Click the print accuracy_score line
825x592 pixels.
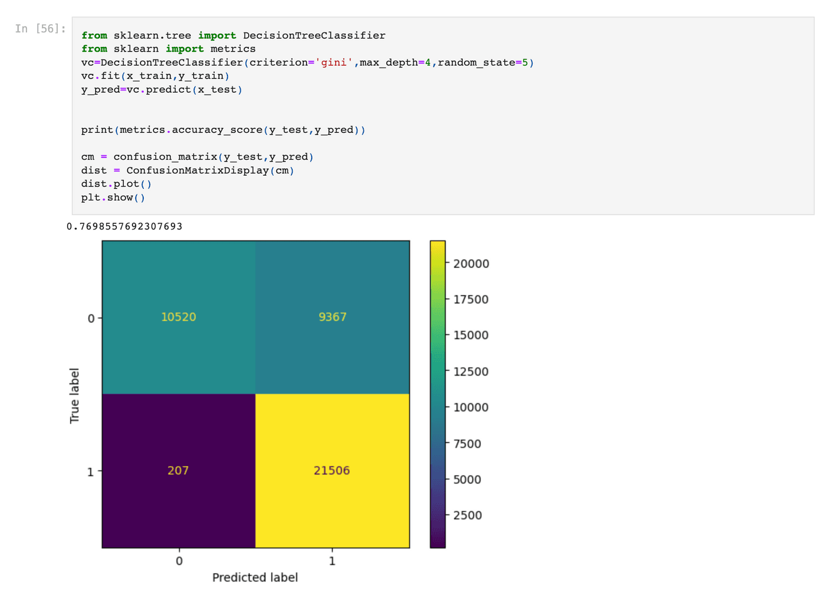coord(223,130)
